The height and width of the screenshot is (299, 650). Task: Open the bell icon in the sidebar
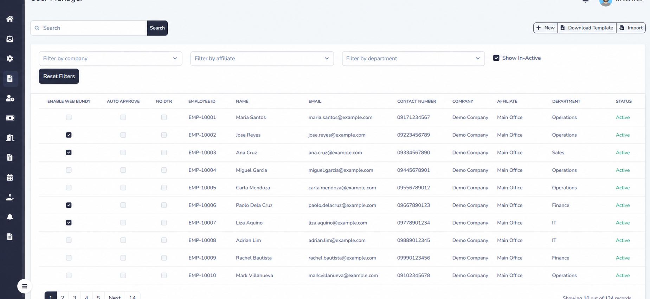click(x=10, y=217)
